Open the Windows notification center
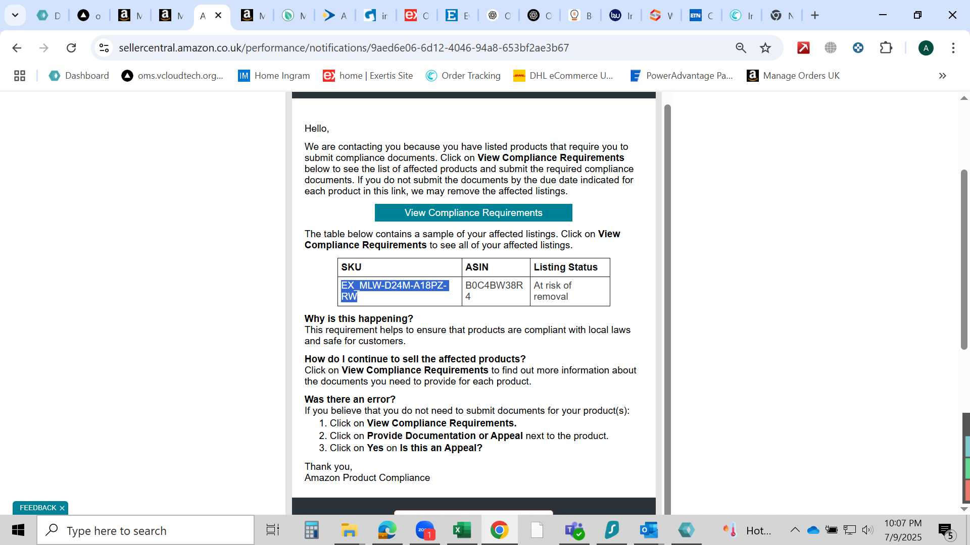970x545 pixels. [x=945, y=531]
